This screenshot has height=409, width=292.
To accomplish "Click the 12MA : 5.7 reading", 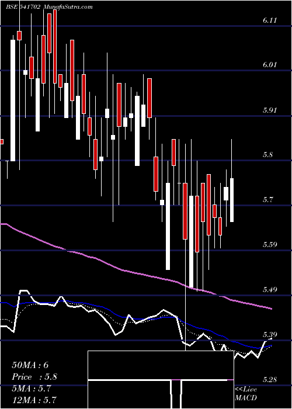I will (x=34, y=400).
